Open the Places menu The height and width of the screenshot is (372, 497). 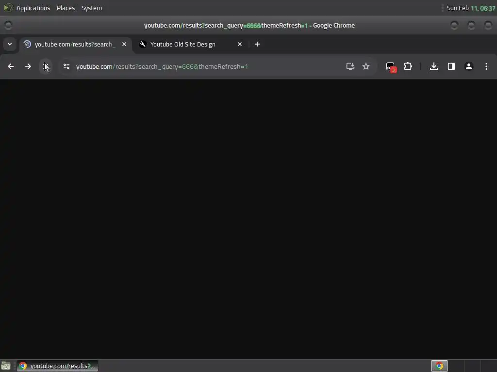(x=66, y=8)
